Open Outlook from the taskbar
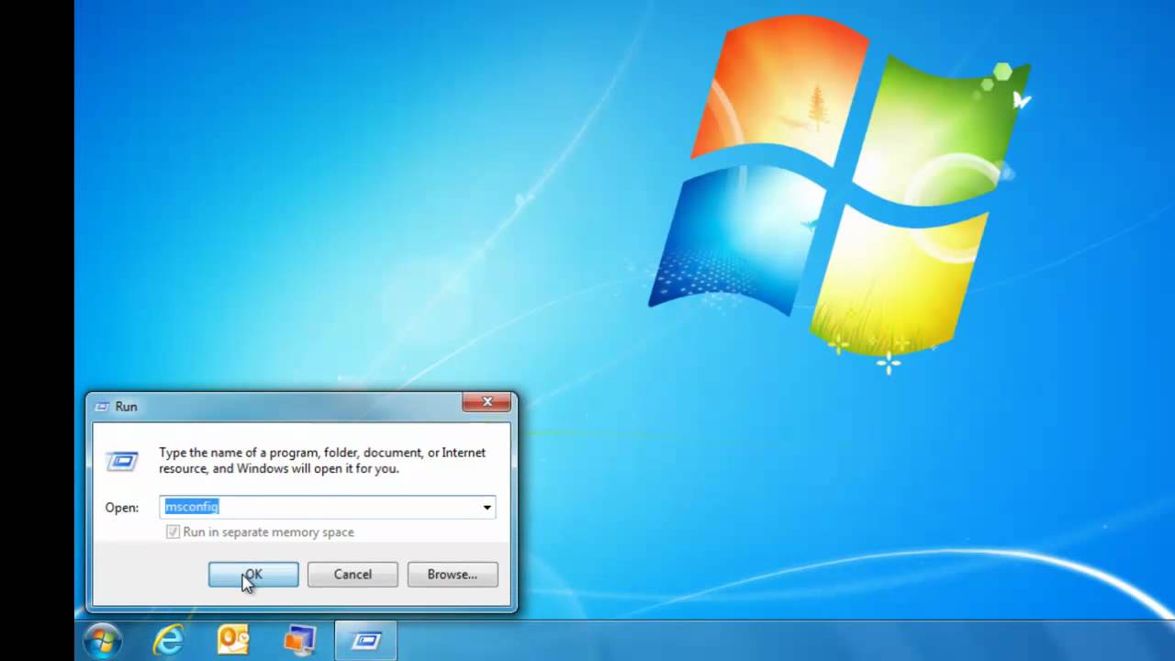This screenshot has height=661, width=1175. (233, 640)
